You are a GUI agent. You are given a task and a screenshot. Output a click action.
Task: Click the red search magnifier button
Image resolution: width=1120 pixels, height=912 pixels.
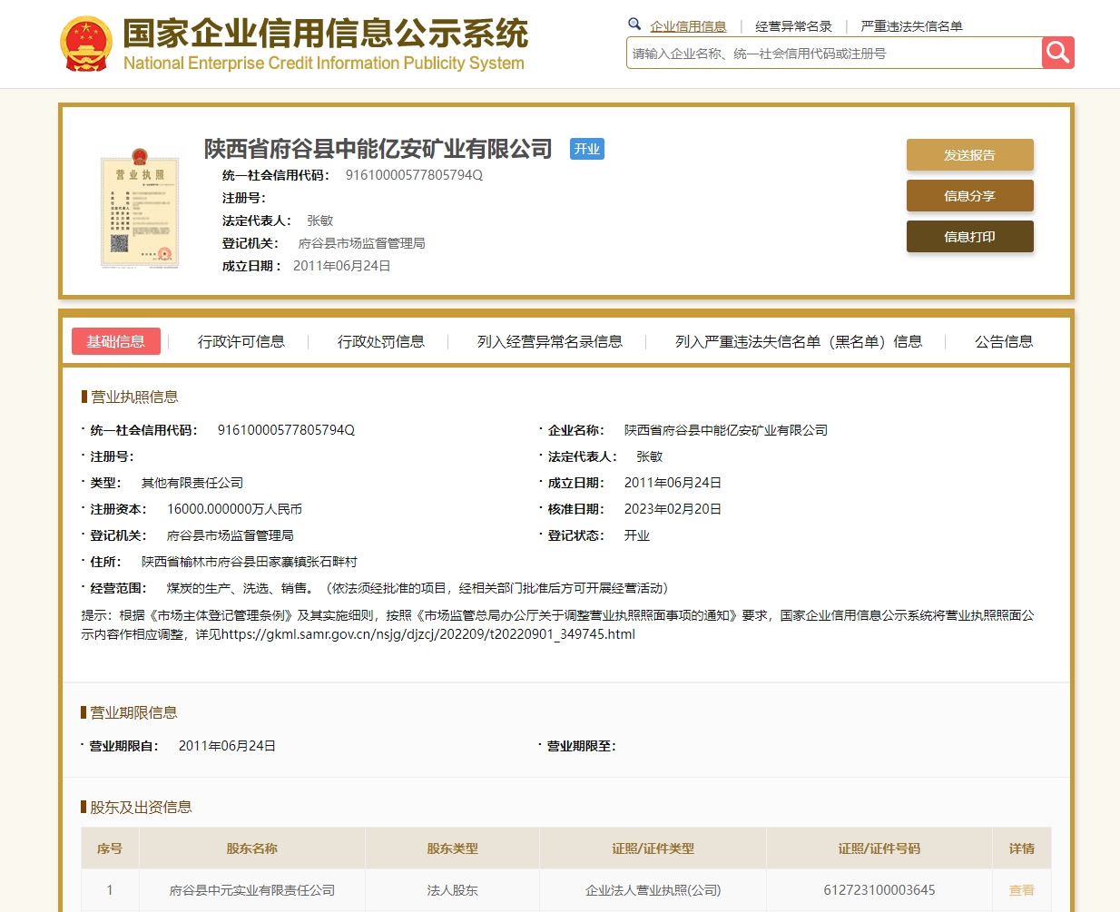1057,53
